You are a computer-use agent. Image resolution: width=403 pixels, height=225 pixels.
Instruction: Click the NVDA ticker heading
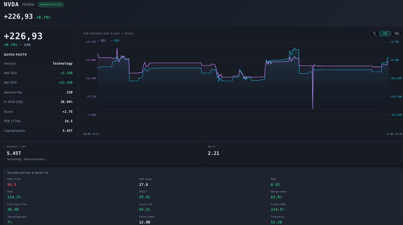[11, 4]
